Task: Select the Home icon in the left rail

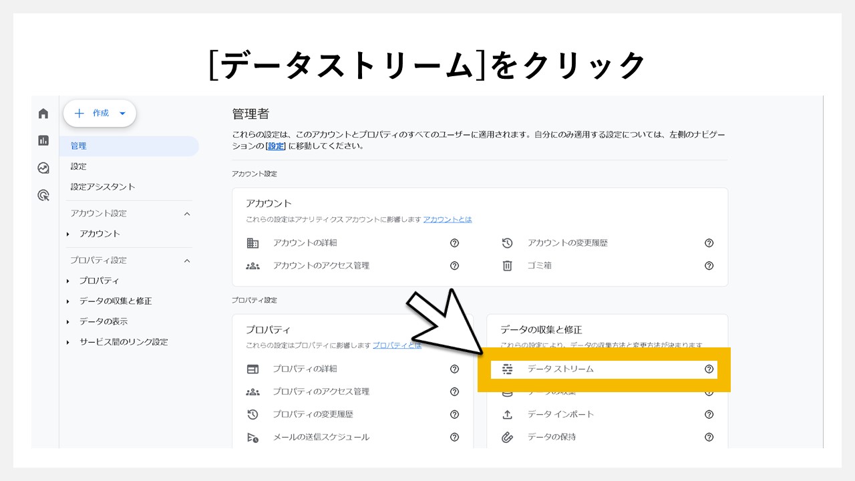Action: (43, 113)
